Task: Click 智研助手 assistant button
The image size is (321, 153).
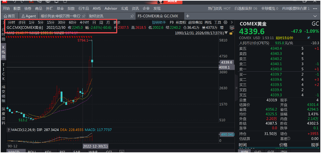Action: (159, 22)
